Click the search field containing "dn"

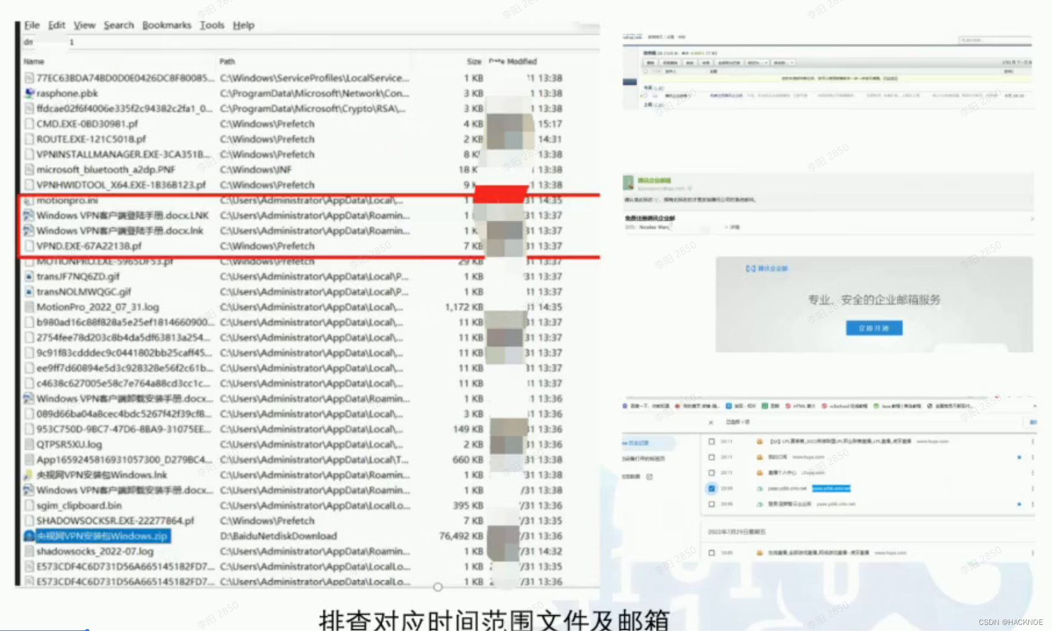pos(310,42)
